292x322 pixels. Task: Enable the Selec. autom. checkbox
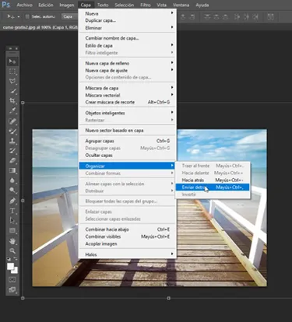tap(27, 17)
